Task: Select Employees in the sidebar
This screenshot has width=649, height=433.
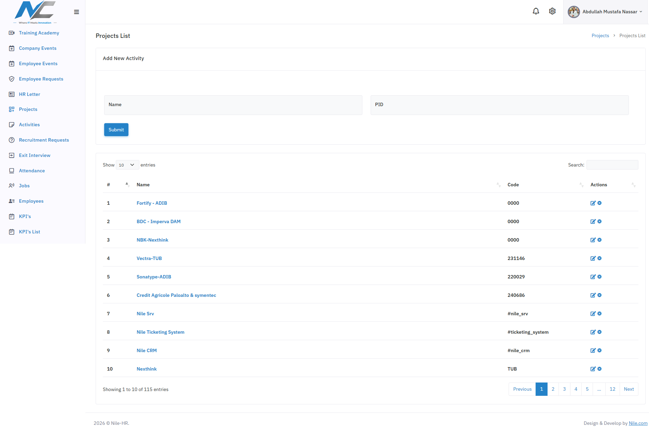Action: click(31, 201)
